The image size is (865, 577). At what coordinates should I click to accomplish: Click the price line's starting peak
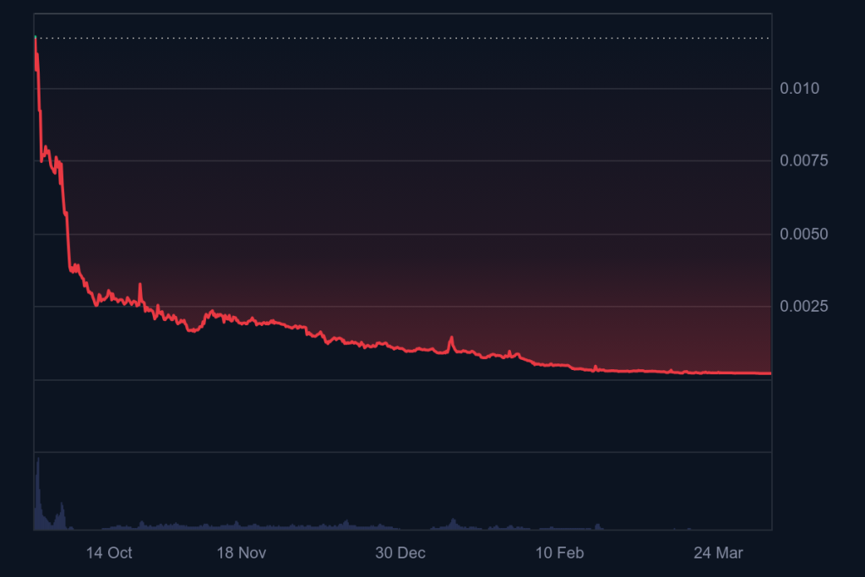35,38
